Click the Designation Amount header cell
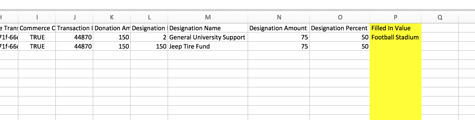 coord(278,28)
